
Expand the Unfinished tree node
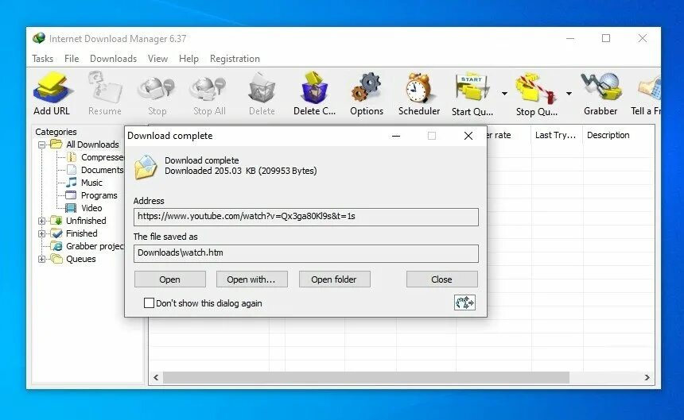point(42,221)
